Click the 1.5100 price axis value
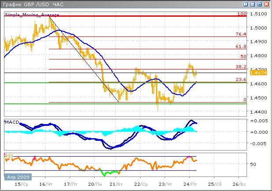This screenshot has height=191, width=272. pyautogui.click(x=258, y=14)
